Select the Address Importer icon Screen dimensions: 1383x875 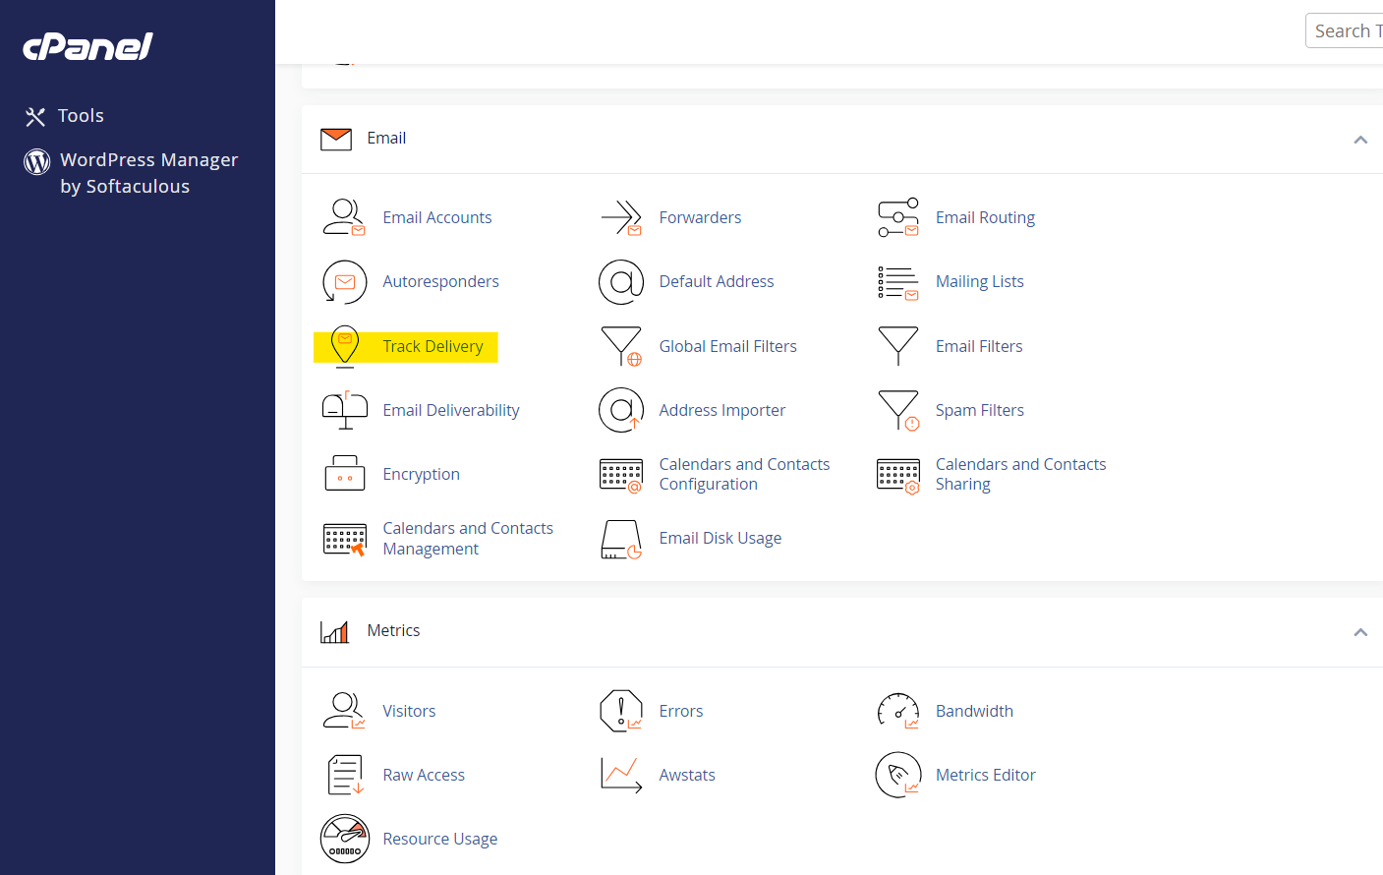click(x=621, y=410)
